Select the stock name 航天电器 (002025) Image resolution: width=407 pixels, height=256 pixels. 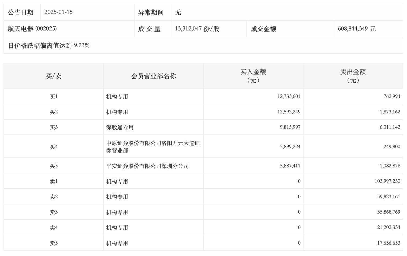pos(32,29)
